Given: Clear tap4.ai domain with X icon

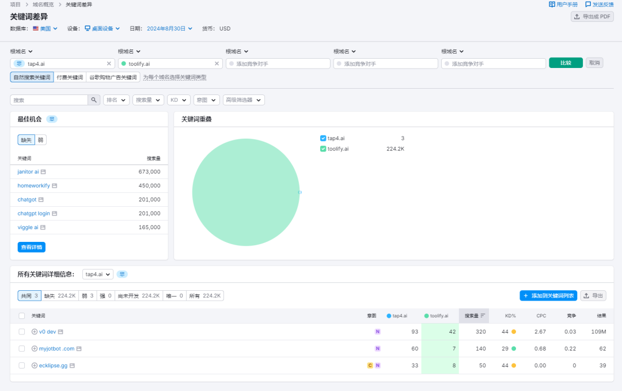Looking at the screenshot, I should [x=109, y=64].
